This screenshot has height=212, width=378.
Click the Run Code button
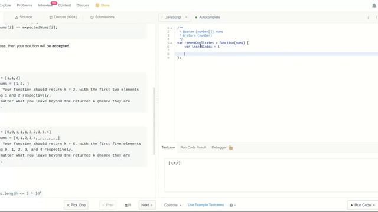pyautogui.click(x=363, y=205)
